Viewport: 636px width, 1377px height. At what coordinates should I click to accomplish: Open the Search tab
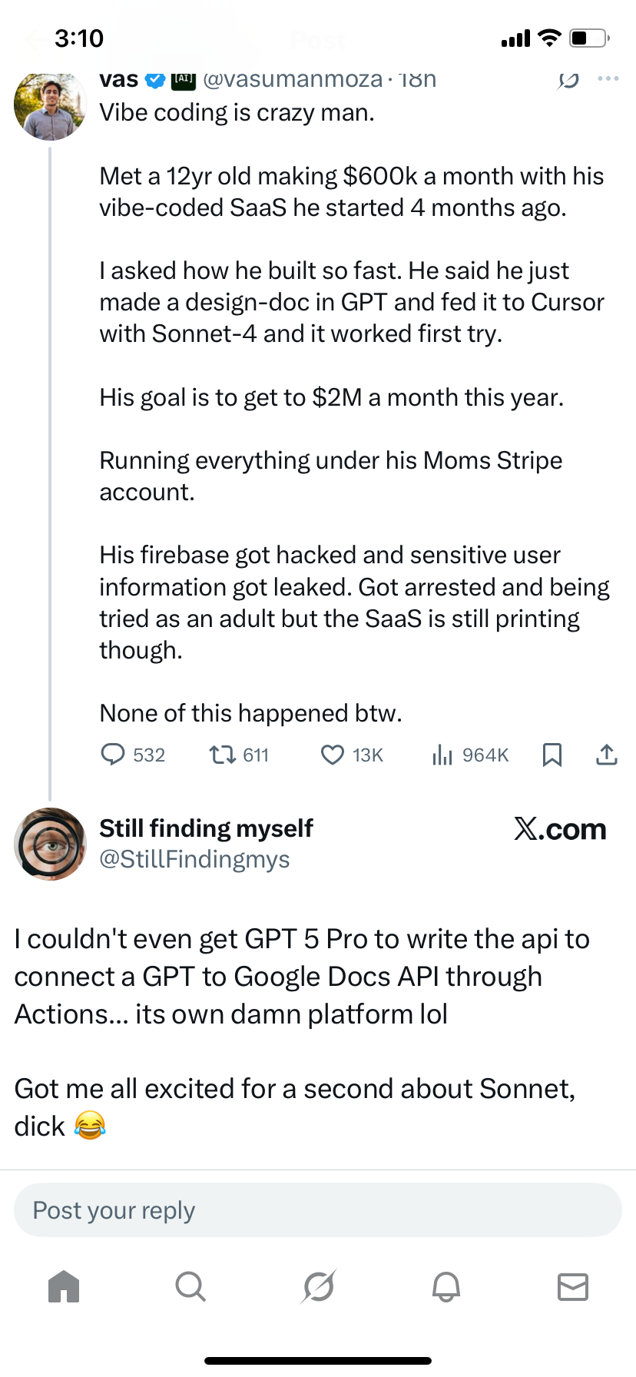tap(190, 1286)
